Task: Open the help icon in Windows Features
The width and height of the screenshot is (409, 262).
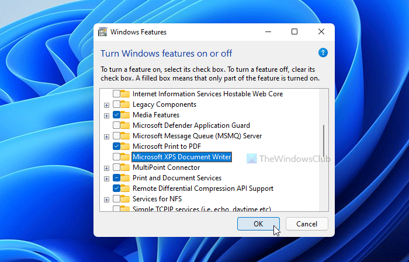Action: point(323,53)
